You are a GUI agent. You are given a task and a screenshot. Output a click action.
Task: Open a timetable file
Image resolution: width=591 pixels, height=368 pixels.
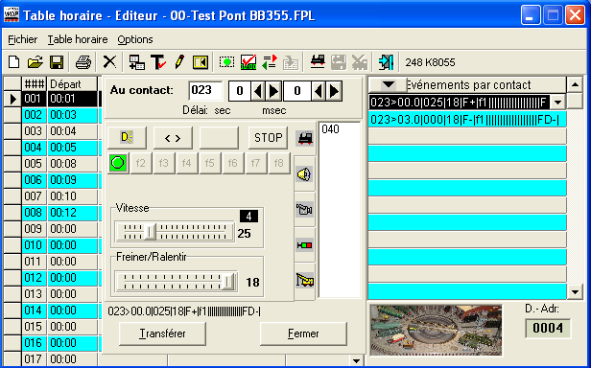pos(35,62)
